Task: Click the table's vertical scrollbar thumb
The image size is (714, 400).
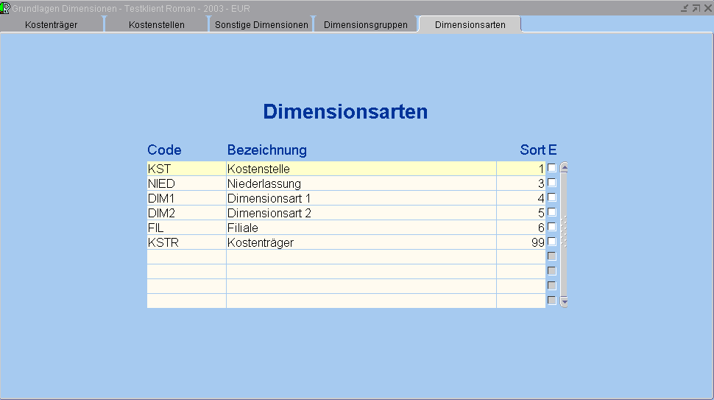Action: (x=565, y=230)
